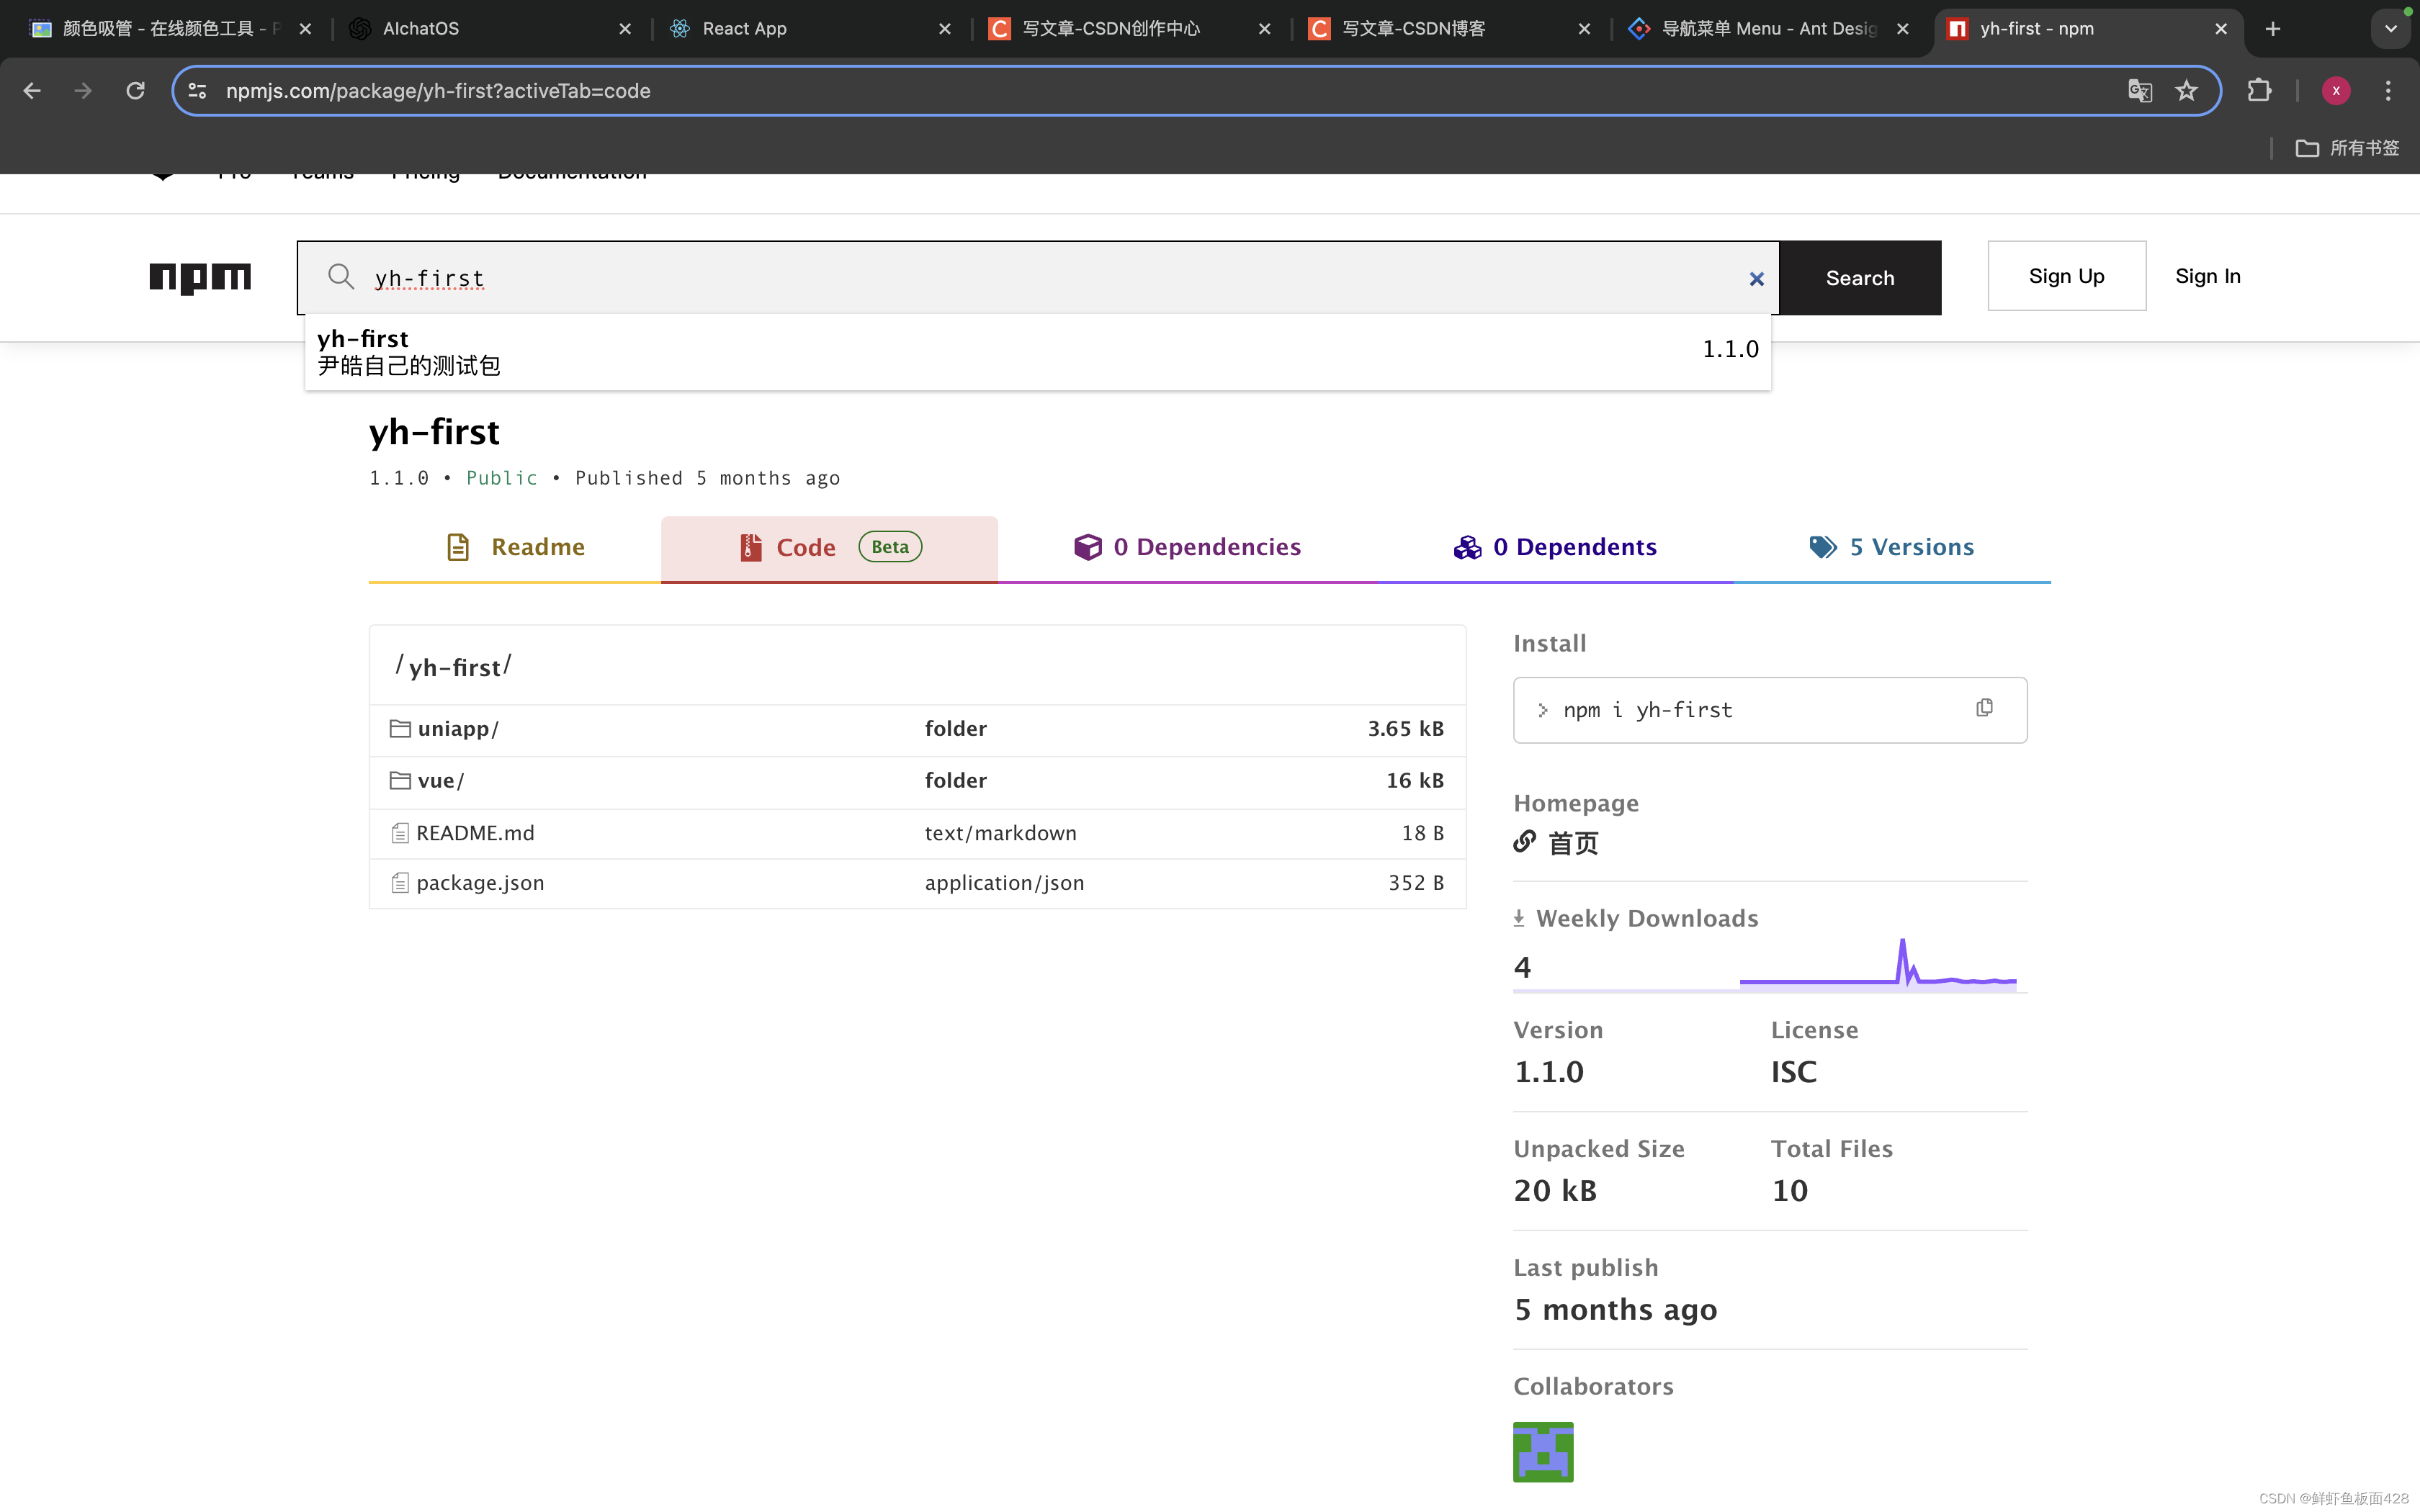Open the 首页 homepage link

point(1572,843)
